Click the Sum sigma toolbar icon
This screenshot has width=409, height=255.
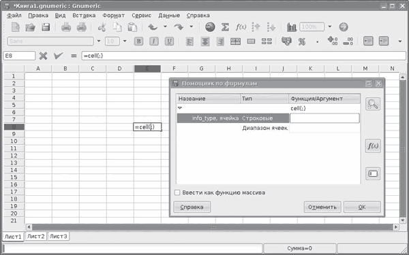(x=225, y=27)
